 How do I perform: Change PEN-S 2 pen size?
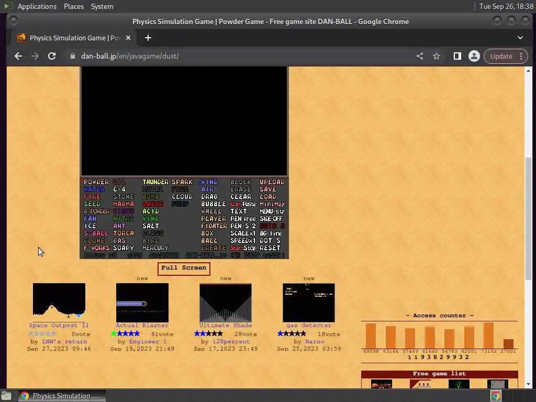coord(243,226)
